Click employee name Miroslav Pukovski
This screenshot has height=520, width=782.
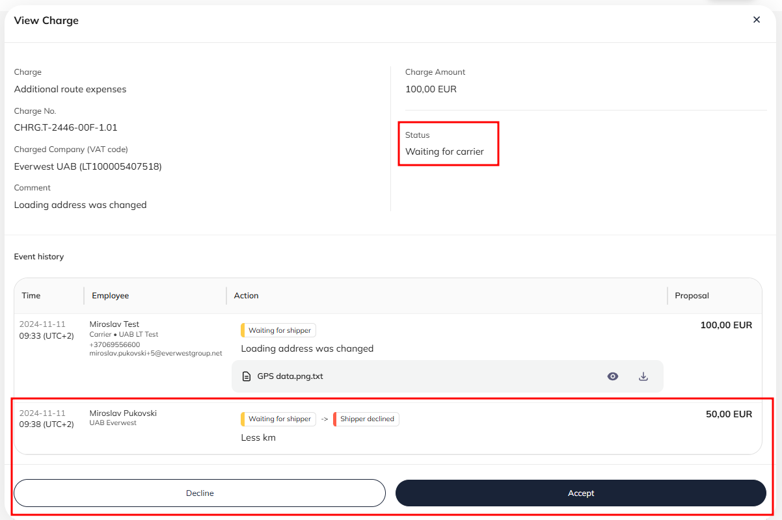[123, 413]
